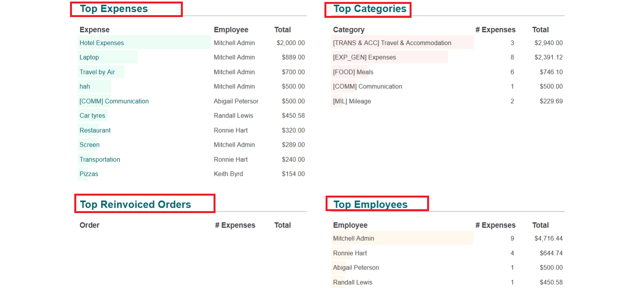This screenshot has width=636, height=288.
Task: Click Employee column header in Top Employees
Action: tap(350, 225)
